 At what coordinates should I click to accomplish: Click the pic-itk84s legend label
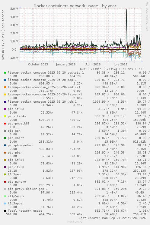click(17, 116)
